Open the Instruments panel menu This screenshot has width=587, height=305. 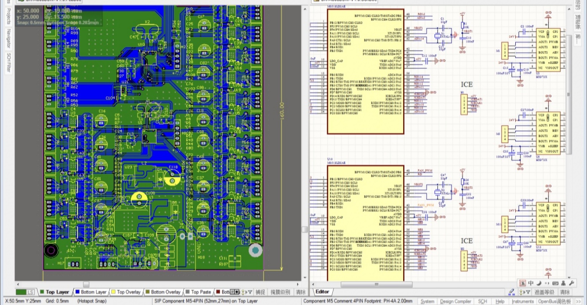(x=522, y=301)
